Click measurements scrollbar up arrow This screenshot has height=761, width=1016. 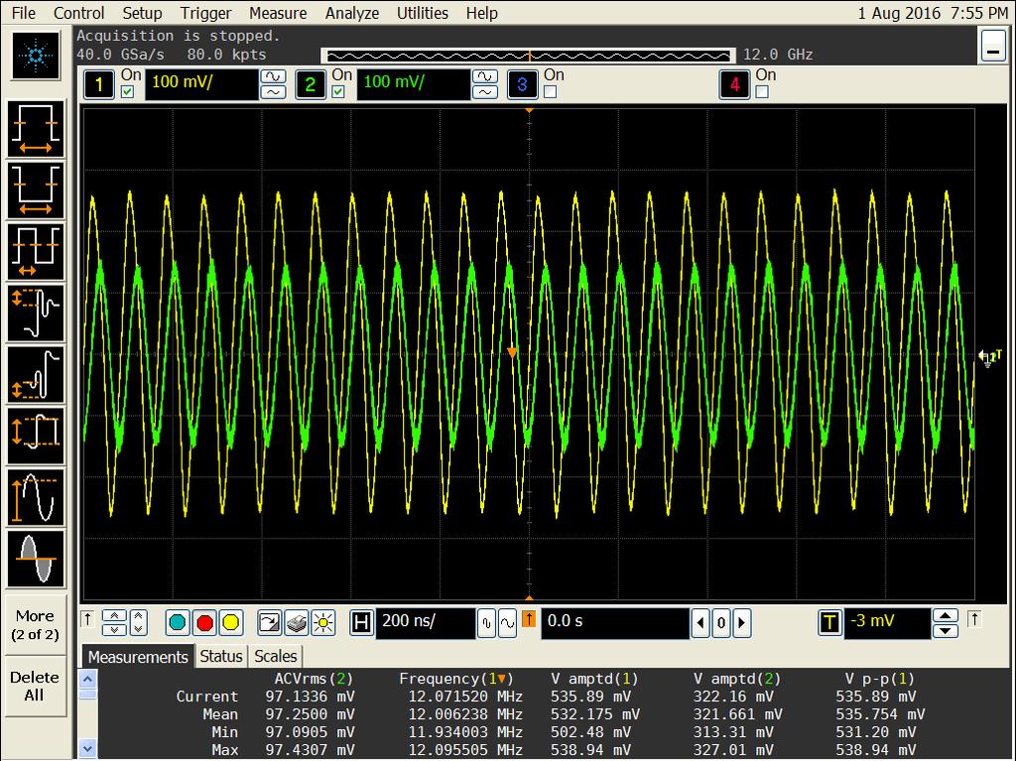pyautogui.click(x=87, y=680)
